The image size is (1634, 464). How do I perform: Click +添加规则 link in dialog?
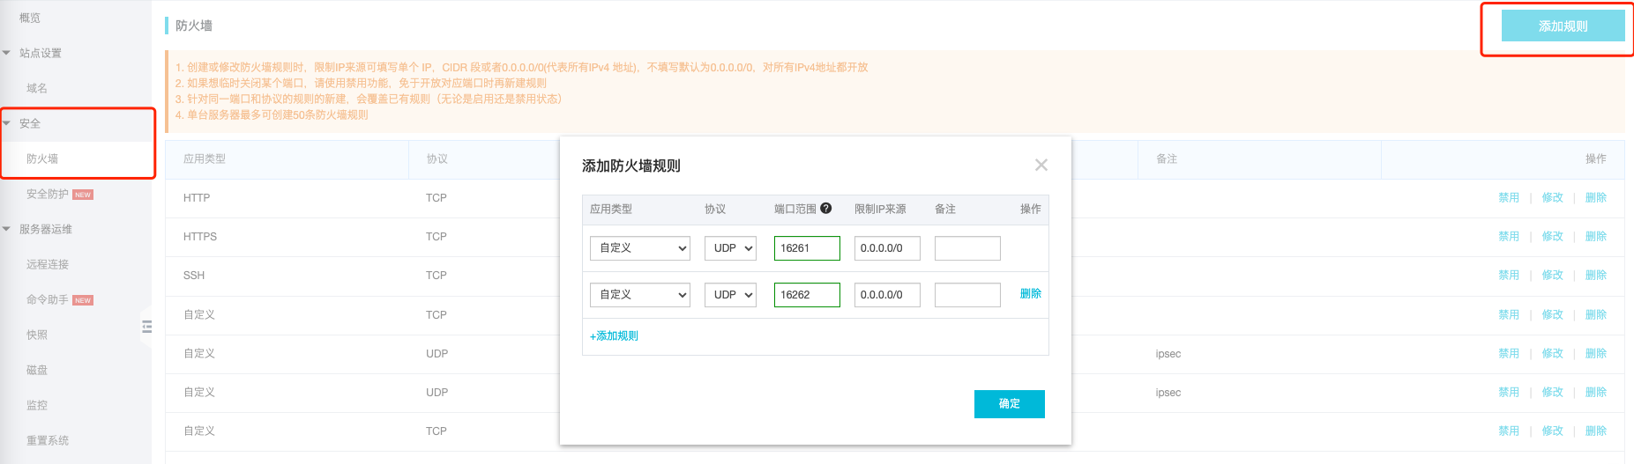[614, 336]
